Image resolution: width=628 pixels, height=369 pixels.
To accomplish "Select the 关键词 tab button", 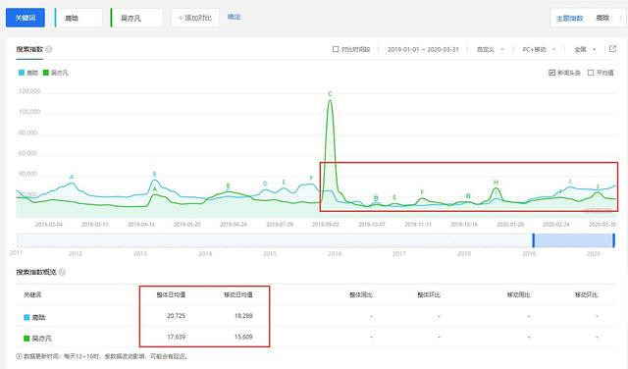I will pos(26,18).
